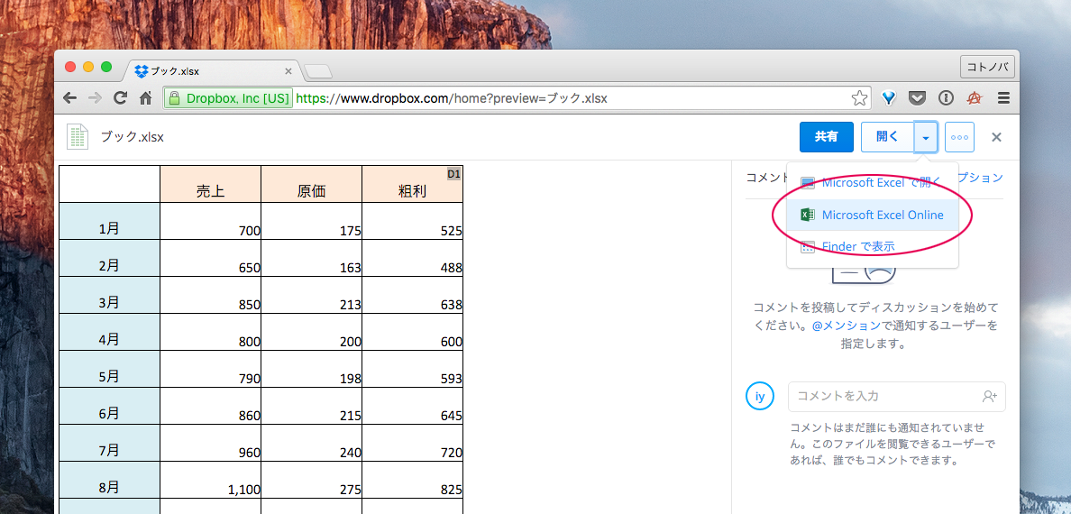Click the spreadsheet file icon beside ブック.xlsx
The image size is (1071, 514).
78,137
